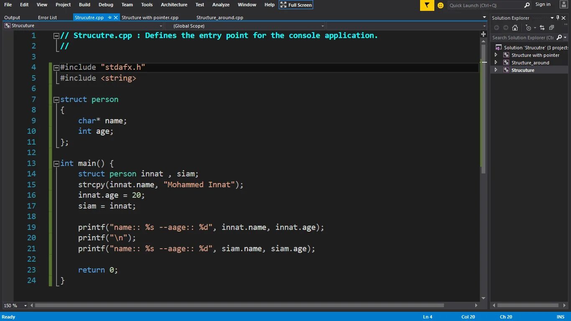Pin the Solution Explorer panel
This screenshot has height=321, width=571.
[558, 18]
